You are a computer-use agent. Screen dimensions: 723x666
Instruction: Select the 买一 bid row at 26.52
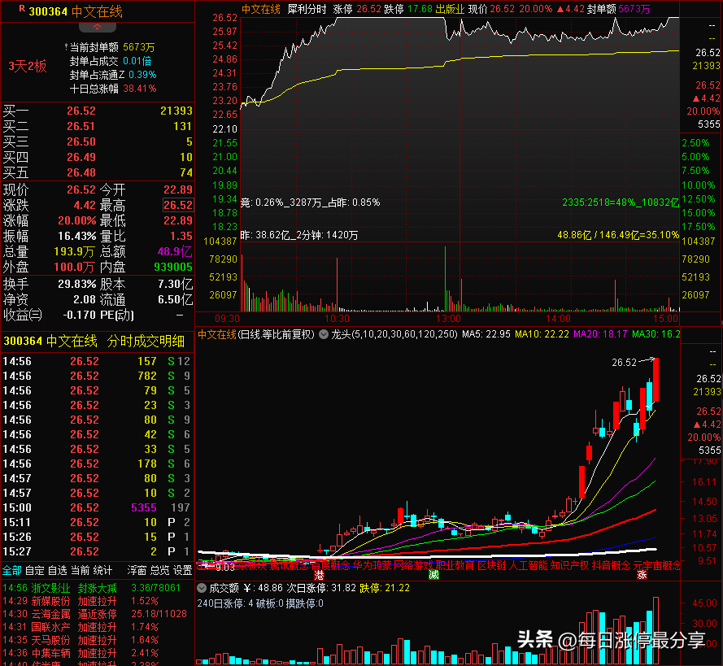pos(97,111)
